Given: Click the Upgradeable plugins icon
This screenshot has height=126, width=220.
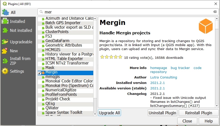Looking at the screenshot, I should pyautogui.click(x=5, y=42).
